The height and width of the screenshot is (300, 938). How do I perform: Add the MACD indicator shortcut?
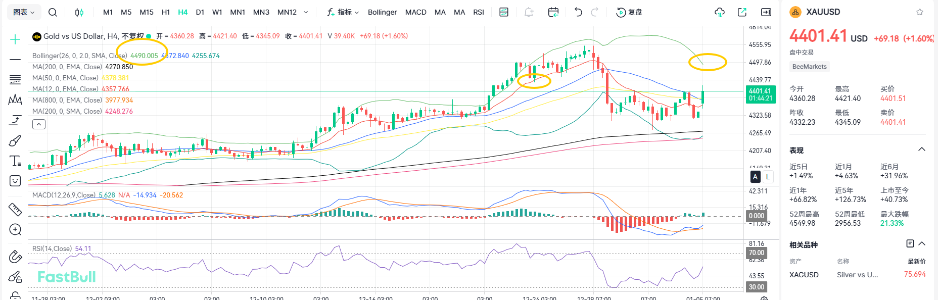coord(416,12)
